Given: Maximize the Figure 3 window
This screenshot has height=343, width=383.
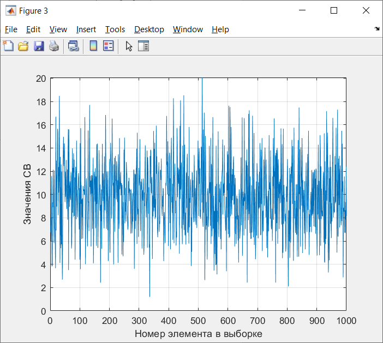Looking at the screenshot, I should pyautogui.click(x=334, y=10).
